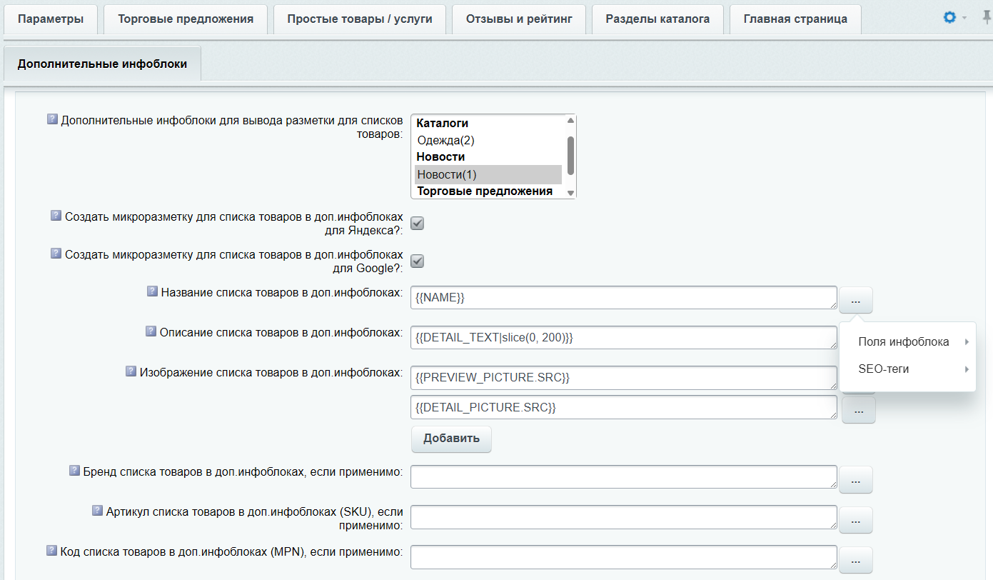Open help hint for MPN code field
The height and width of the screenshot is (580, 993).
[x=51, y=550]
